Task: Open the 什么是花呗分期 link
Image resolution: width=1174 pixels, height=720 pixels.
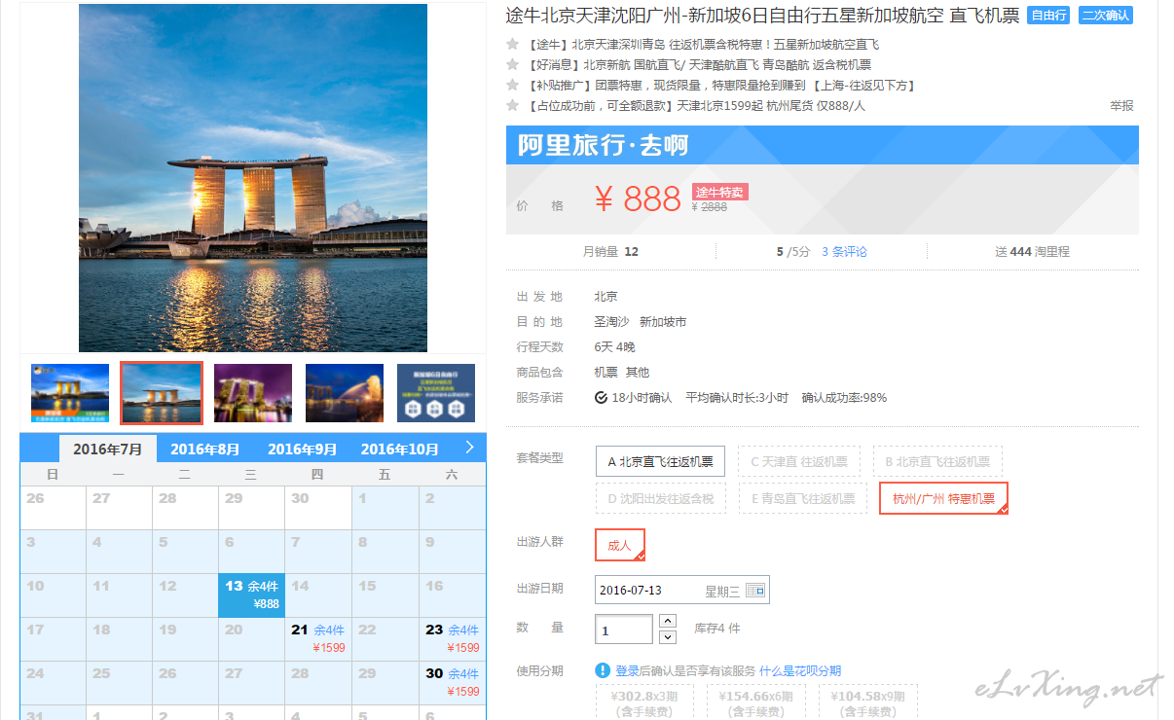Action: pos(800,670)
